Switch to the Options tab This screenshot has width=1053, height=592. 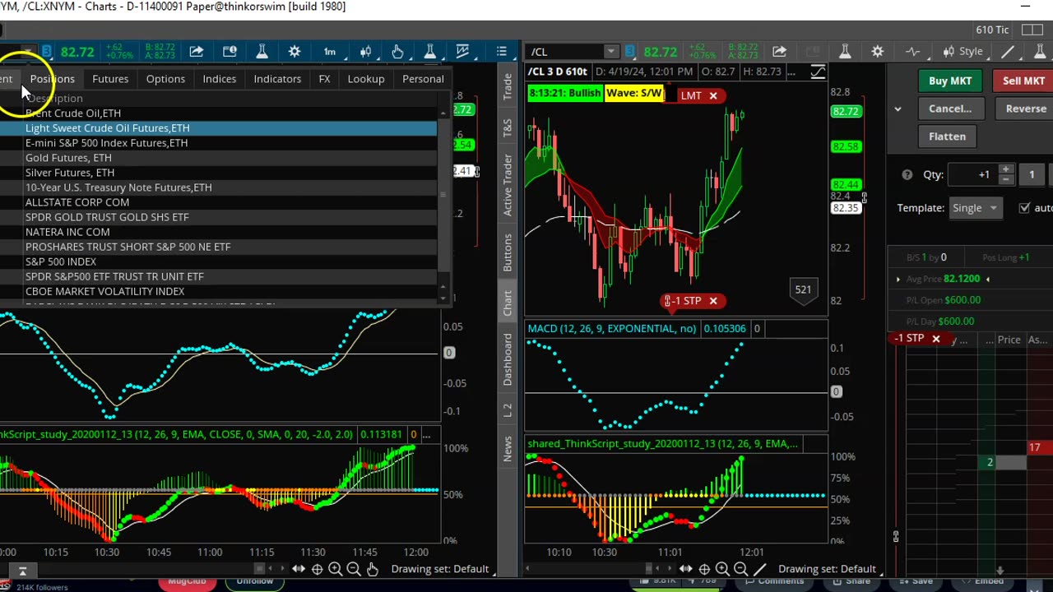pos(165,79)
